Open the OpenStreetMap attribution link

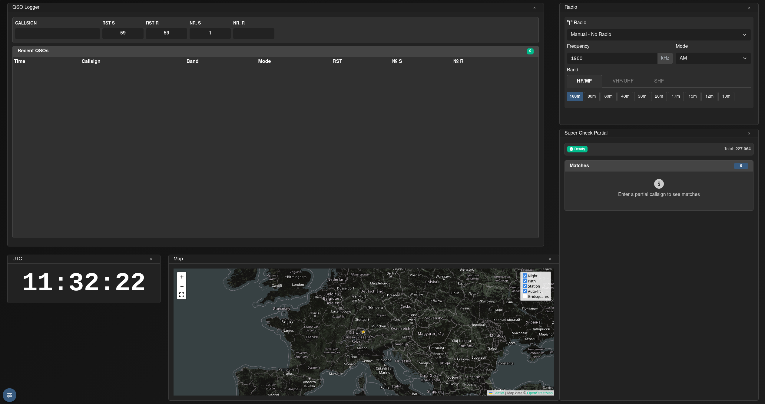point(540,393)
